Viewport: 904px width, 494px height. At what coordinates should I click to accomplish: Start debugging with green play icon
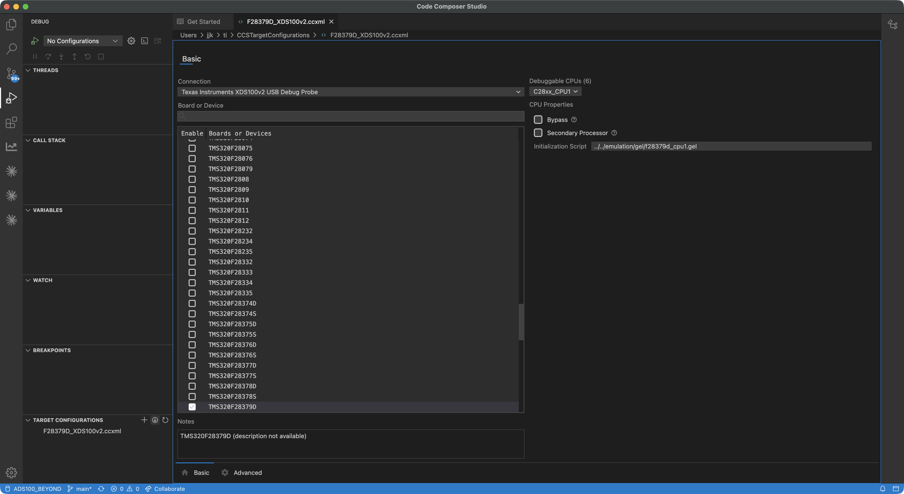pyautogui.click(x=35, y=41)
